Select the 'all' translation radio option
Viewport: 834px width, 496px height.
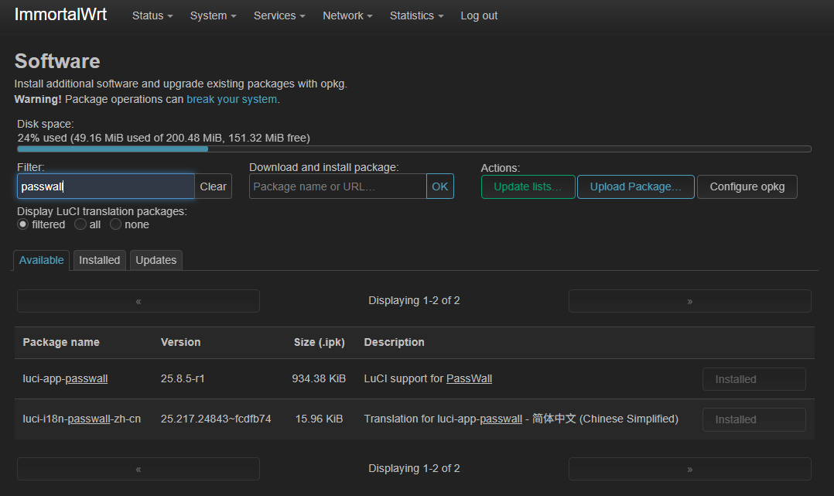tap(80, 224)
